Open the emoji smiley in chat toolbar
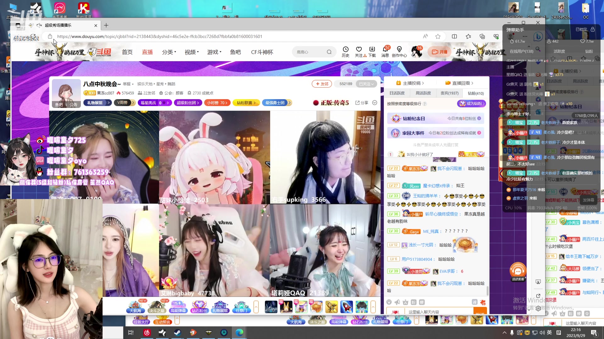604x339 pixels. (389, 302)
